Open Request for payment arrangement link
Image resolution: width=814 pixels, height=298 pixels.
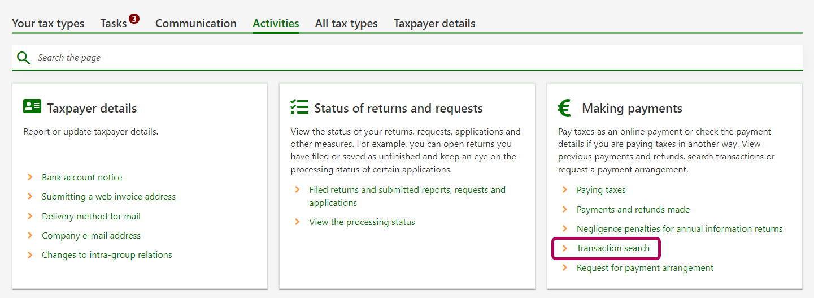pos(645,268)
